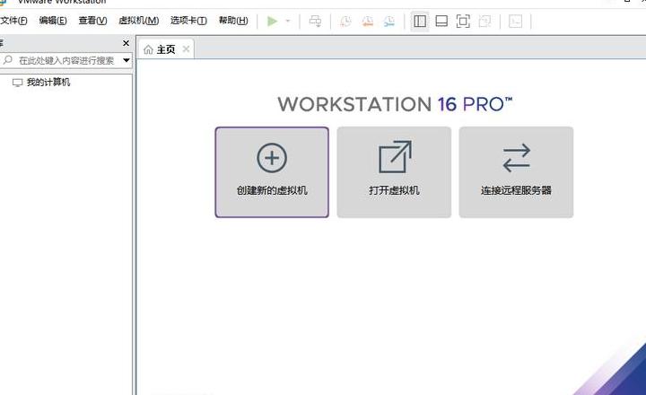This screenshot has height=395, width=646.
Task: Open the 查看(V) menu
Action: [x=92, y=21]
